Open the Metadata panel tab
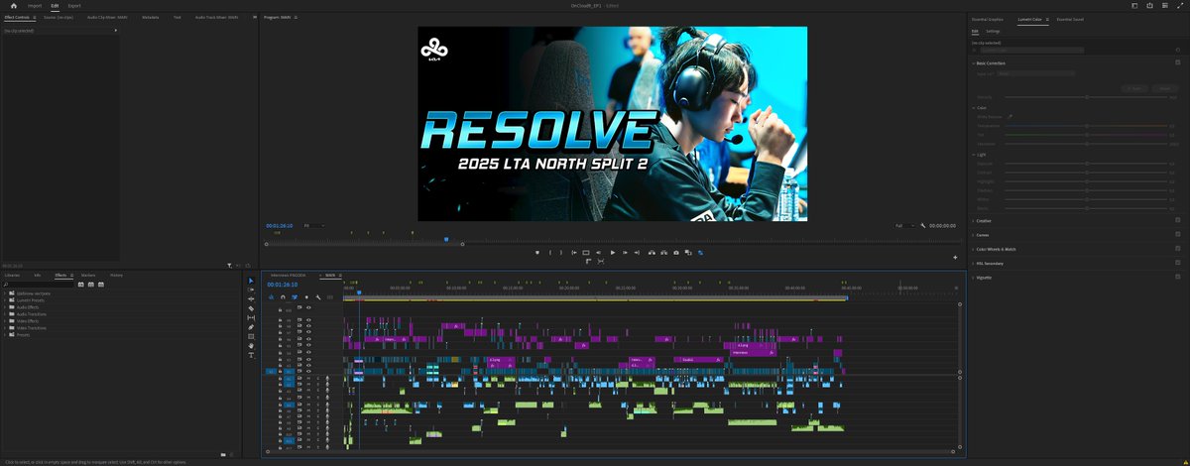Screen dimensions: 1190x466 tap(150, 17)
